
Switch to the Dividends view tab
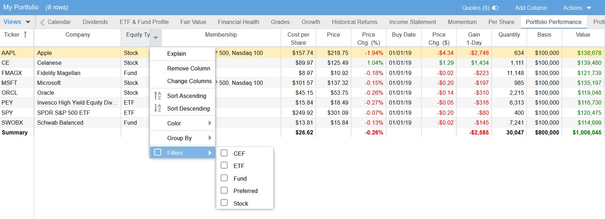(x=95, y=22)
